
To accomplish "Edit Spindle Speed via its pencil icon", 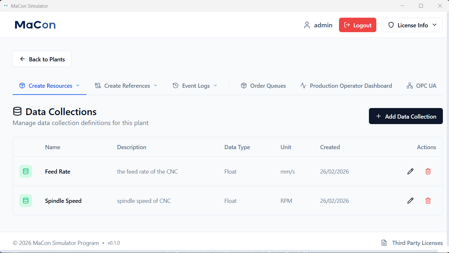I will pyautogui.click(x=410, y=200).
